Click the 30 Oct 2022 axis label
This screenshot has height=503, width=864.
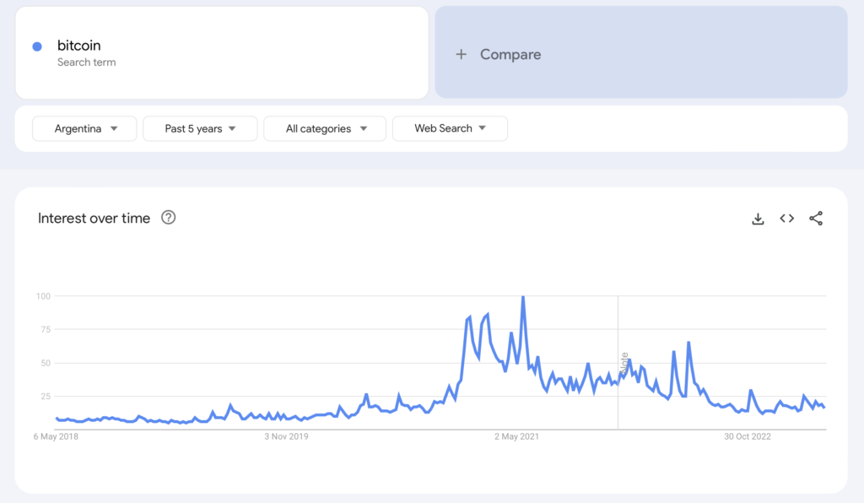748,436
